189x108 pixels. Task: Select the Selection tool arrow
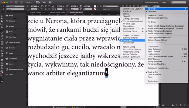point(2,16)
